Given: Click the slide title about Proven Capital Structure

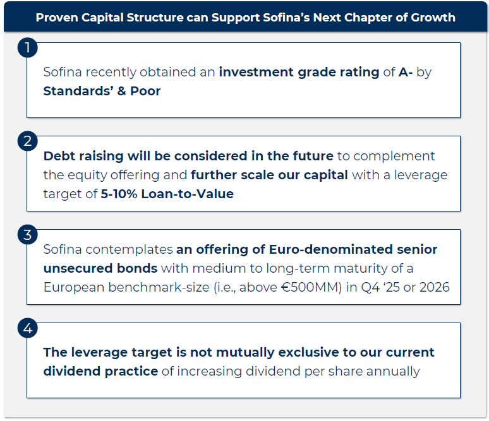Looking at the screenshot, I should (245, 17).
